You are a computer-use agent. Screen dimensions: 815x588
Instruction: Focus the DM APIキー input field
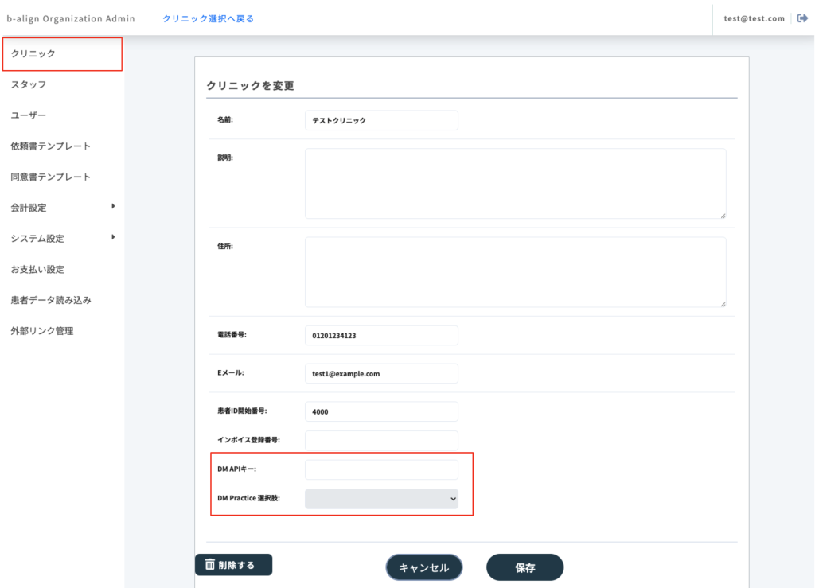coord(381,469)
